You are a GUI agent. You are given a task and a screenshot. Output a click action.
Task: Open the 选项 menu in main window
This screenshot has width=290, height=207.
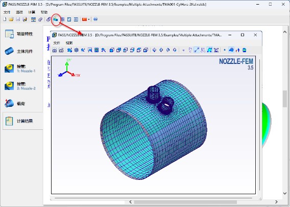tap(19, 12)
